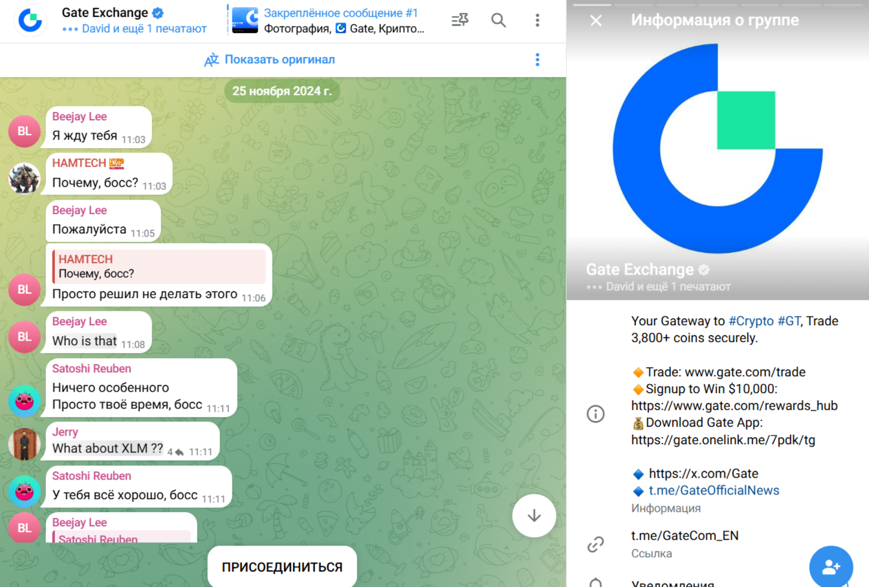
Task: Click the message 'У тебя всё хорошо, босс'
Action: (x=125, y=495)
